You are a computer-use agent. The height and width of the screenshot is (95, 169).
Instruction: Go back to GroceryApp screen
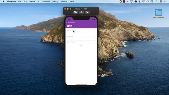(71, 23)
